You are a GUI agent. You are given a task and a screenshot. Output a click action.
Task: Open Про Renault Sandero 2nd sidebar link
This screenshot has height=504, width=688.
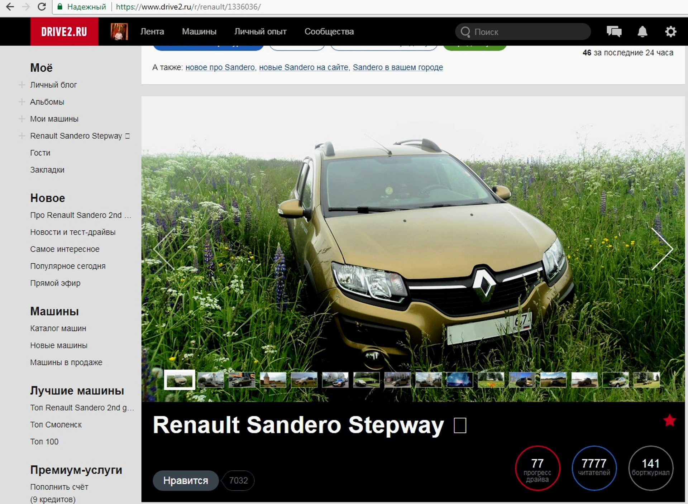point(81,215)
